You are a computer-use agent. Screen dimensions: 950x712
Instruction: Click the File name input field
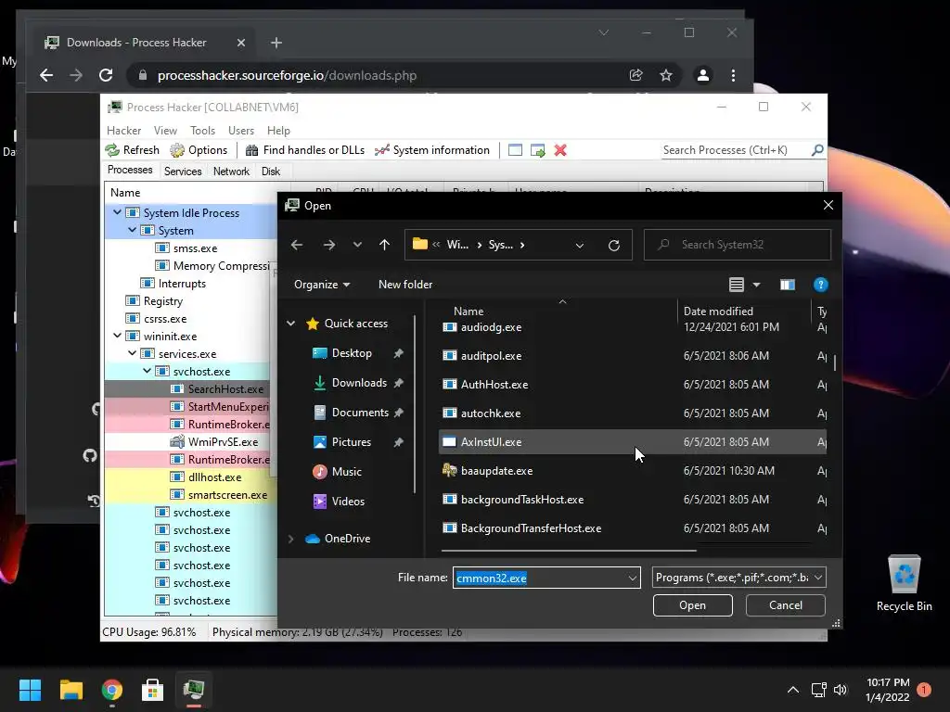539,578
